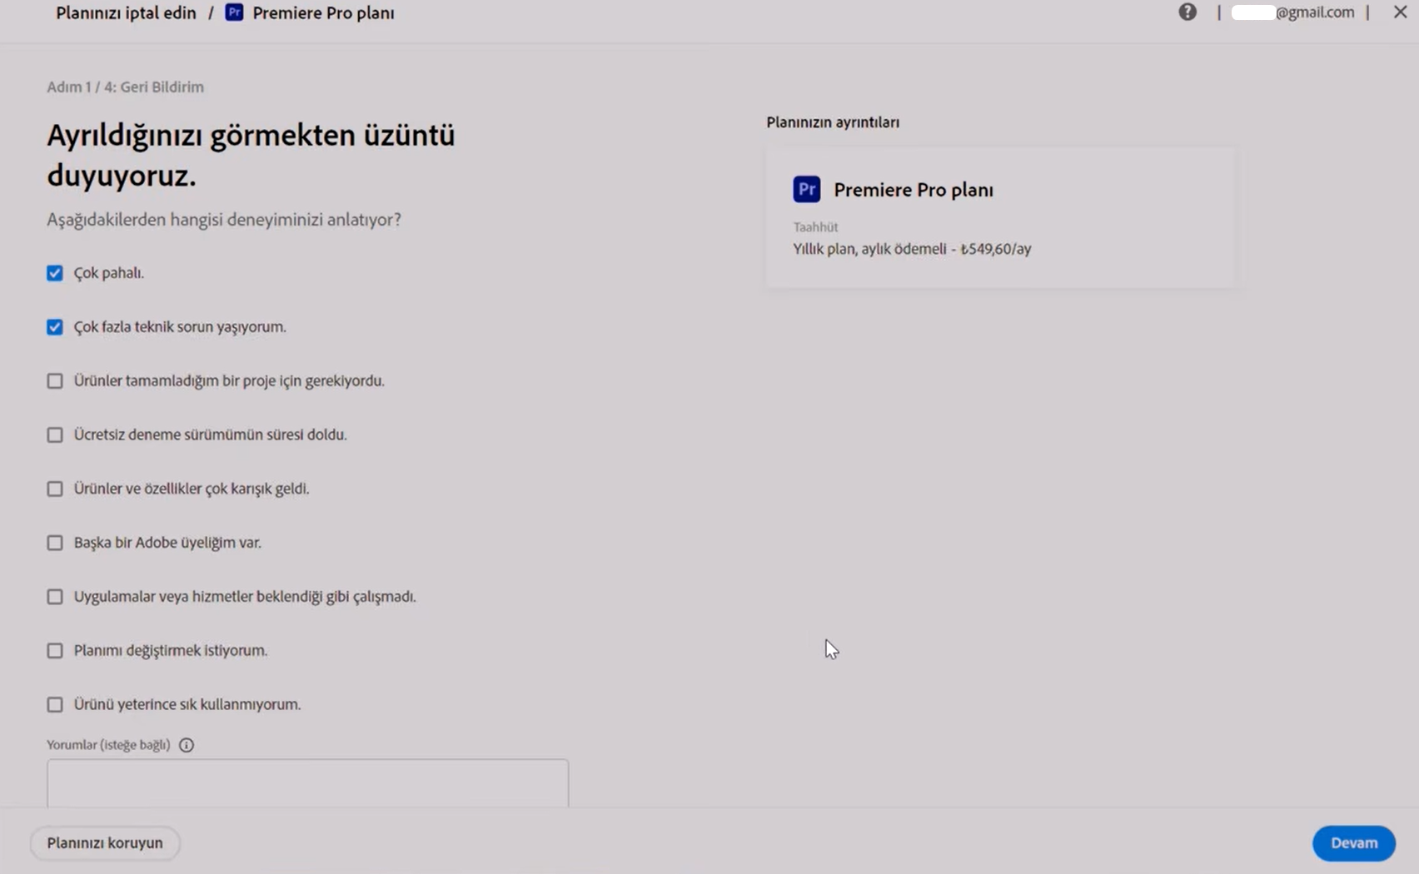Check 'Ürünü yeterince sık kullanmıyorum' option
This screenshot has height=874, width=1419.
(x=55, y=704)
